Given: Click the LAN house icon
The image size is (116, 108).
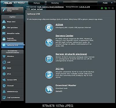Looking at the screenshot, I should [4, 62].
